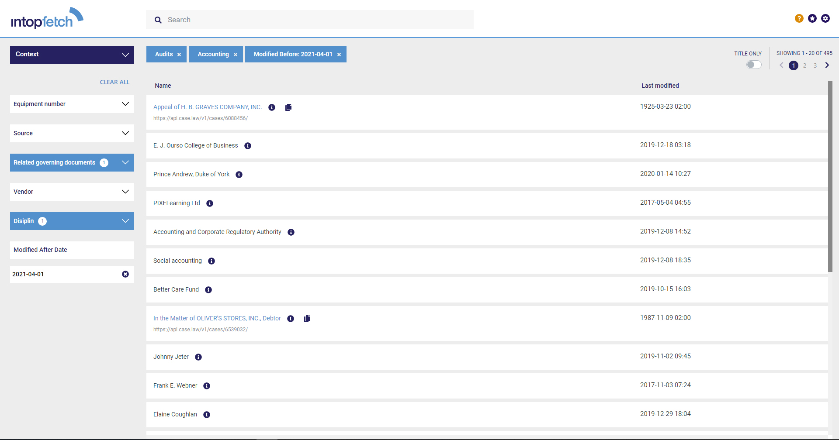Toggle the Title Only switch

[754, 65]
